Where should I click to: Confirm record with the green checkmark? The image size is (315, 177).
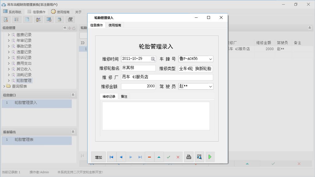[169, 157]
